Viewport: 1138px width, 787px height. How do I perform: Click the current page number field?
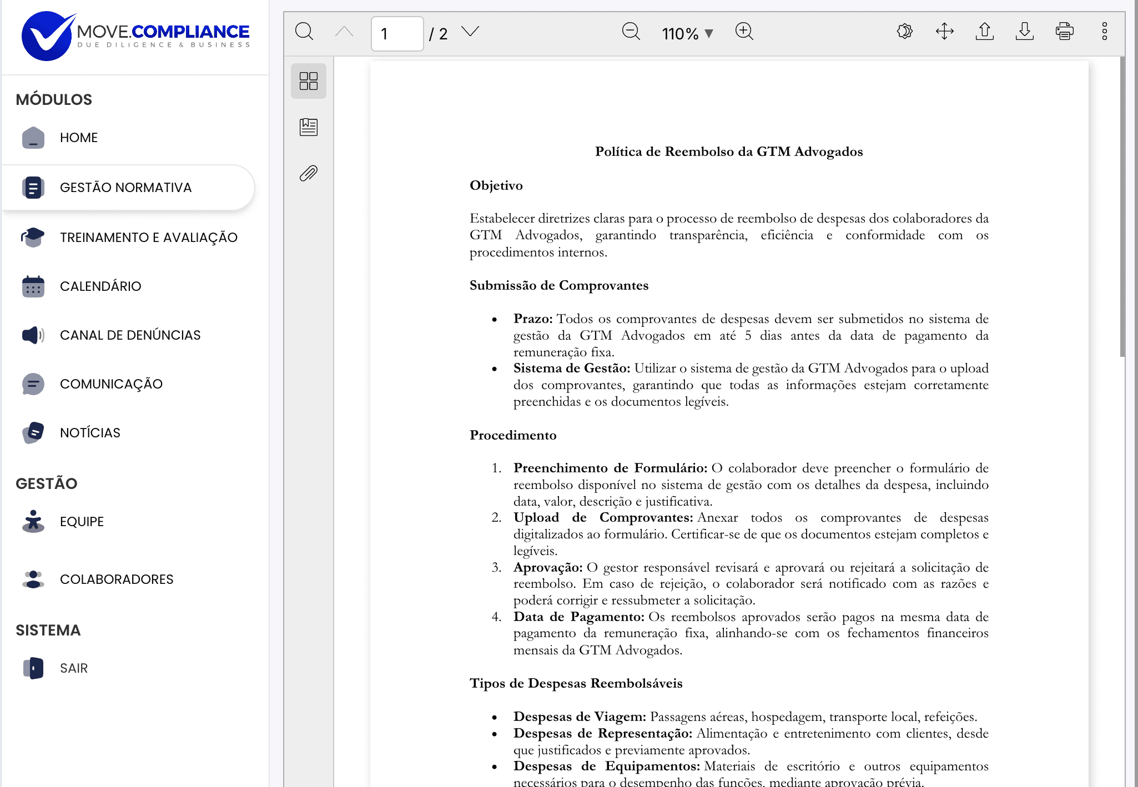[397, 34]
